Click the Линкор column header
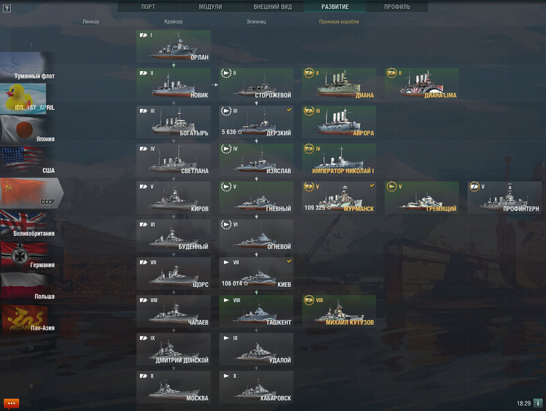Screen dimensions: 546x411 click(91, 22)
